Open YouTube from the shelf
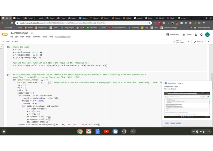Screen dimensions: 213x151 [106, 131]
